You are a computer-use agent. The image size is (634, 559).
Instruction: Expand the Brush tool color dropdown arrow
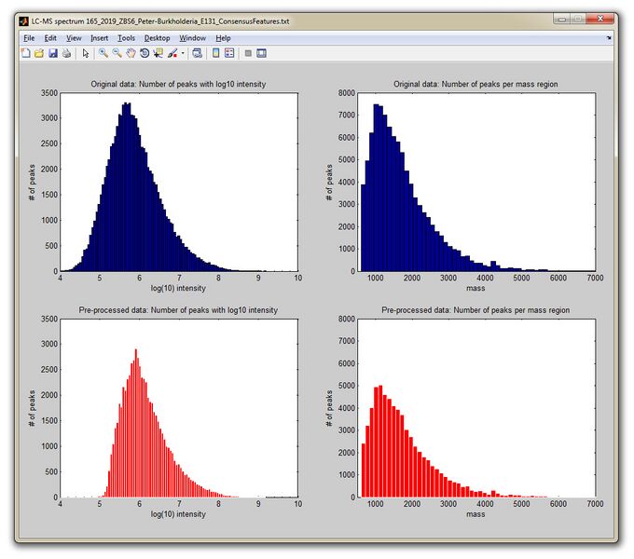point(183,53)
